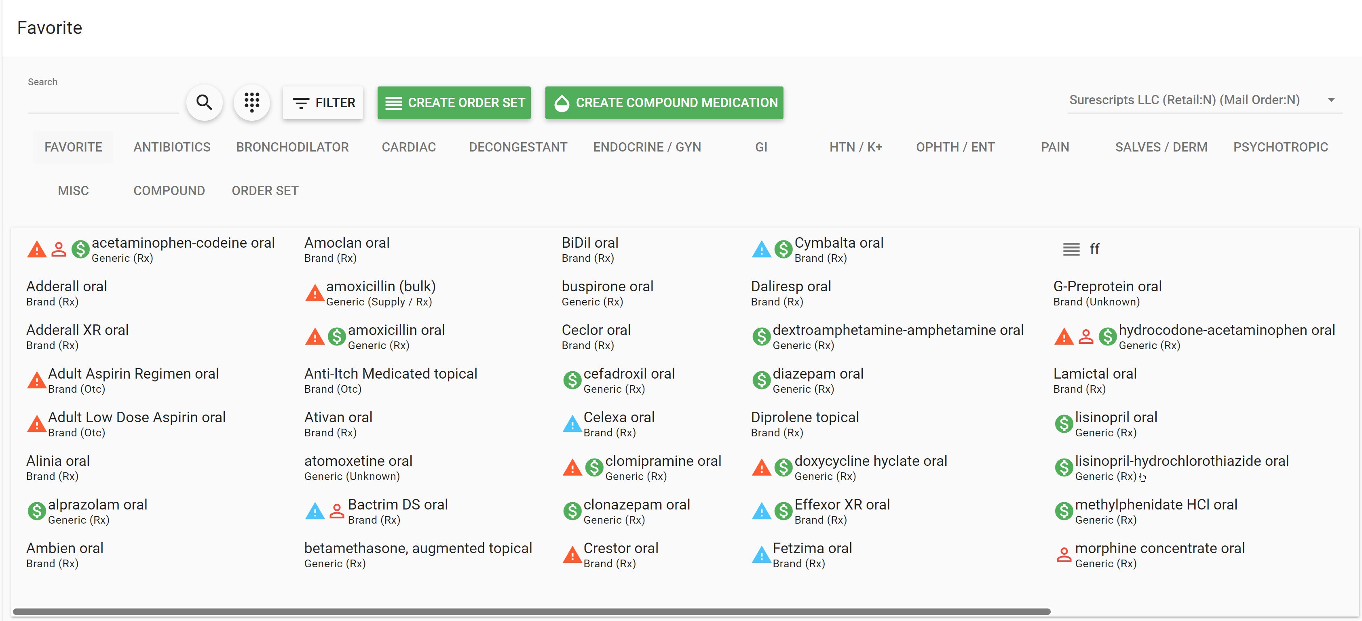The image size is (1362, 621).
Task: Click the order set lines icon next to ff
Action: coord(1071,248)
